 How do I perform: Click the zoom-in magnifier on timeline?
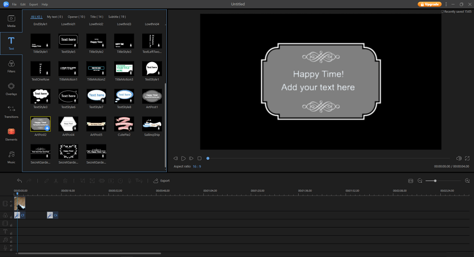coord(467,181)
